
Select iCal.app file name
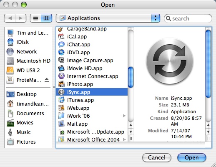click(x=77, y=37)
